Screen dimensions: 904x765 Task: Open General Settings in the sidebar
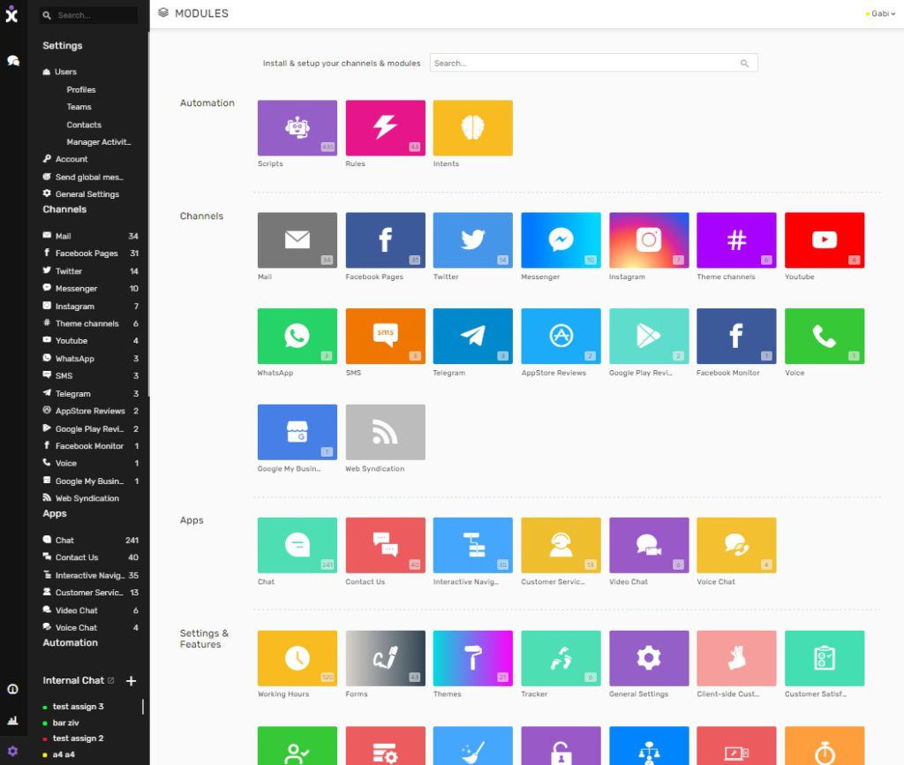tap(81, 194)
